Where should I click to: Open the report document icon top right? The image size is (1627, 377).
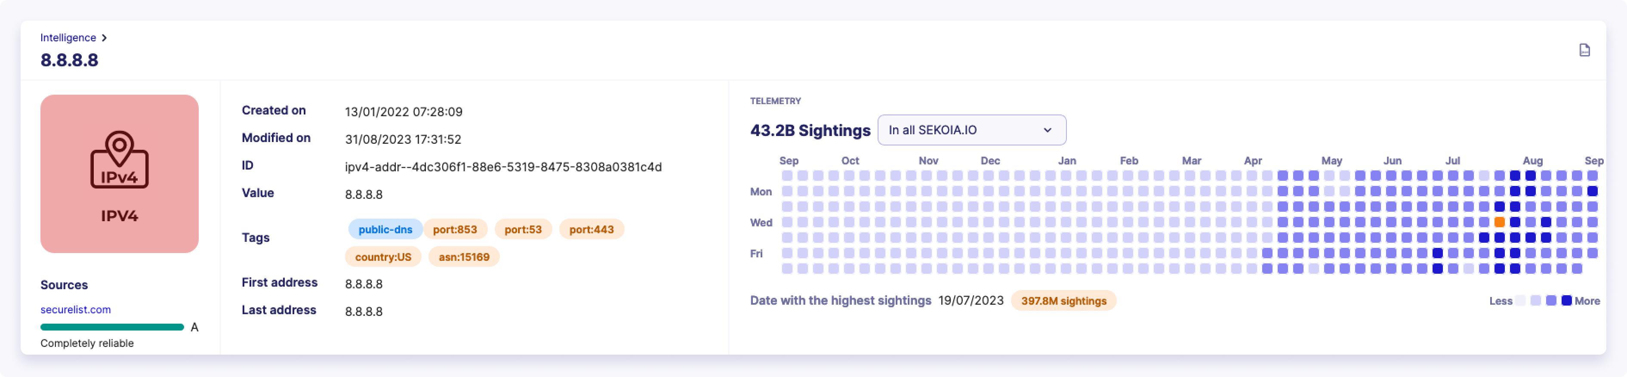[1585, 50]
